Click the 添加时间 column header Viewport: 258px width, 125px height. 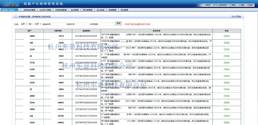pos(86,31)
